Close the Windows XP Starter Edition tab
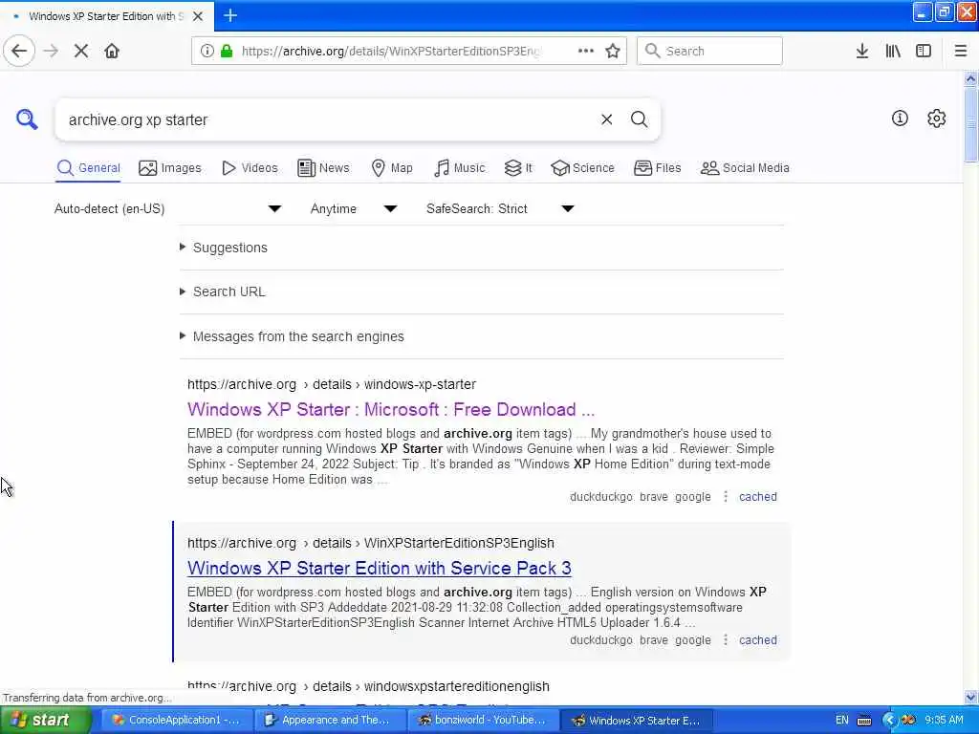This screenshot has width=979, height=734. pyautogui.click(x=198, y=16)
